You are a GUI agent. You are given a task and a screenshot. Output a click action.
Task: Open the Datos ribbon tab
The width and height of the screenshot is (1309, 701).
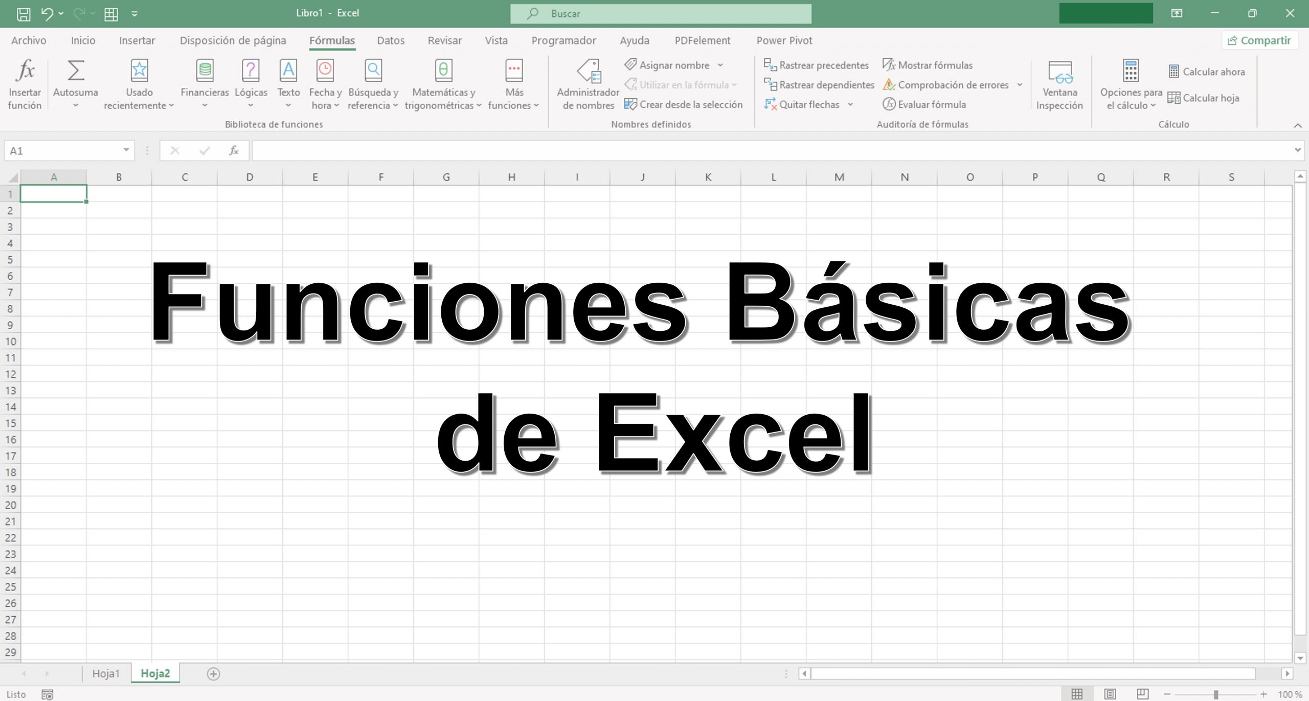pos(391,40)
